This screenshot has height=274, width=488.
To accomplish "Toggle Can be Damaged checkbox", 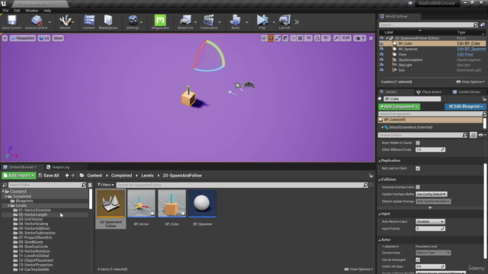I will [418, 260].
